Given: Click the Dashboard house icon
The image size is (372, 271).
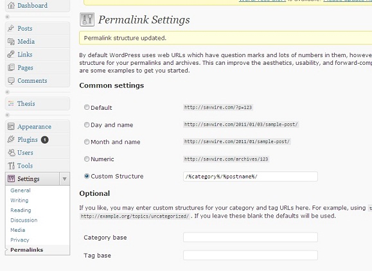Looking at the screenshot, I should point(11,5).
